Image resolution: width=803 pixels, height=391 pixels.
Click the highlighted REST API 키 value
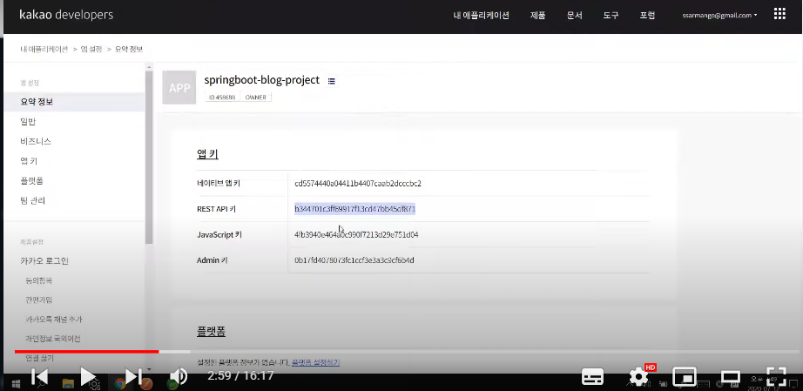click(x=354, y=209)
